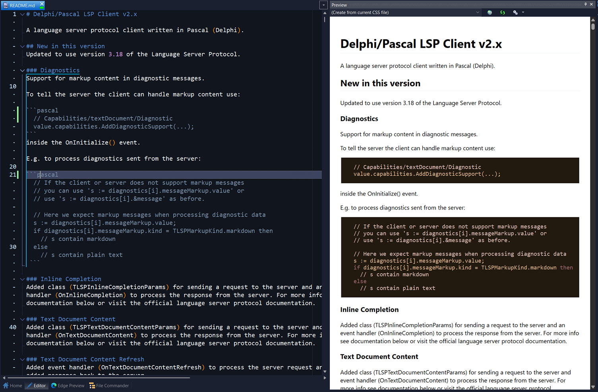Collapse '### Text Document Content Refresh' fold
The width and height of the screenshot is (598, 392).
click(x=22, y=359)
